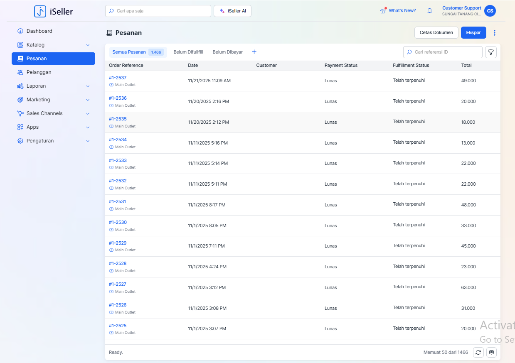
Task: Click the Cetak Dokumen button
Action: (436, 32)
